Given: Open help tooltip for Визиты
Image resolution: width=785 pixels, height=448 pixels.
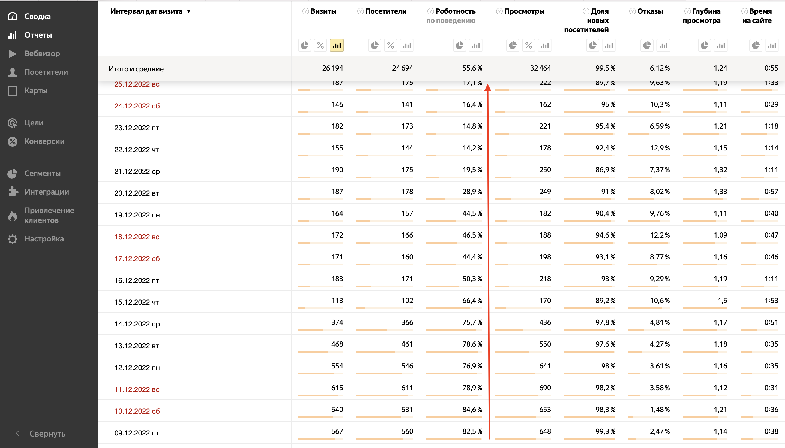Looking at the screenshot, I should coord(305,11).
